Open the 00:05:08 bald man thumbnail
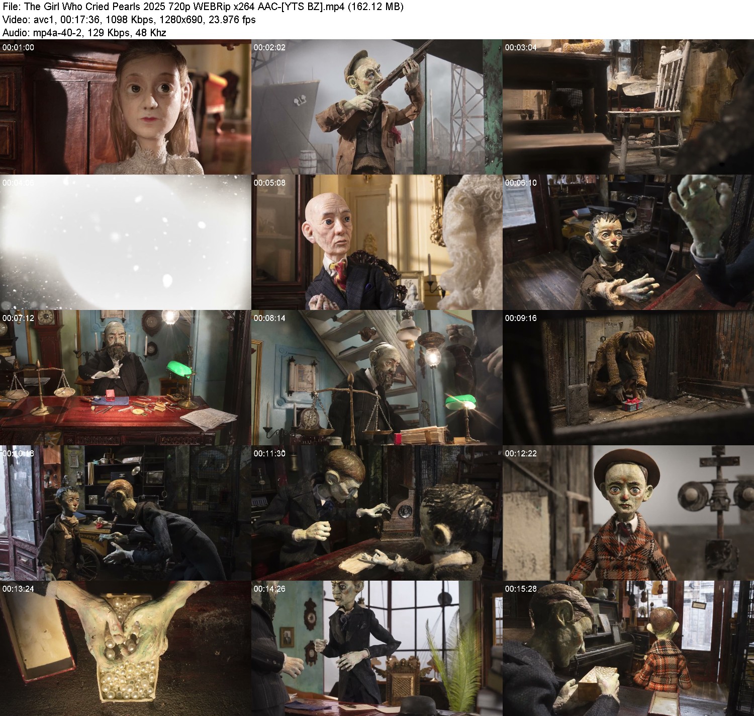 377,243
